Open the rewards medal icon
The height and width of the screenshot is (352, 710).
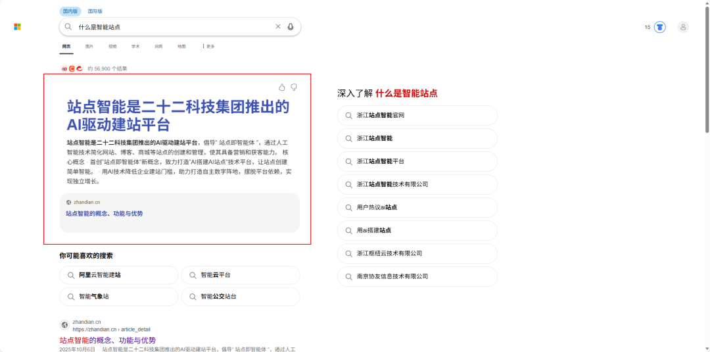pos(660,27)
